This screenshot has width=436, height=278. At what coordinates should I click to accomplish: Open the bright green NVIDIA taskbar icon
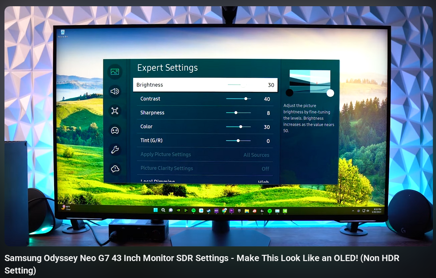(x=285, y=211)
